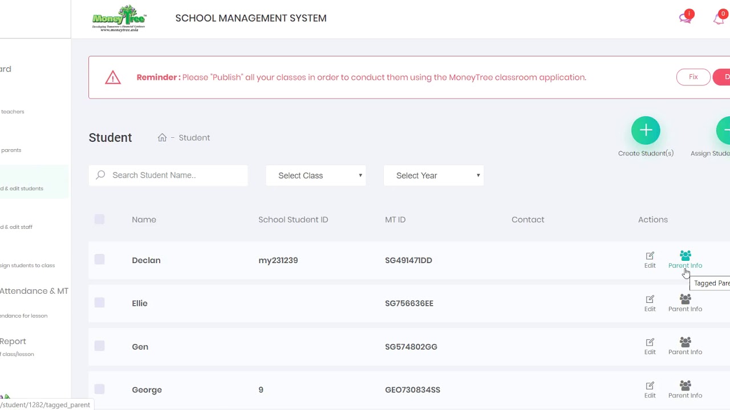Click school ID my231239
The image size is (730, 410).
click(278, 260)
